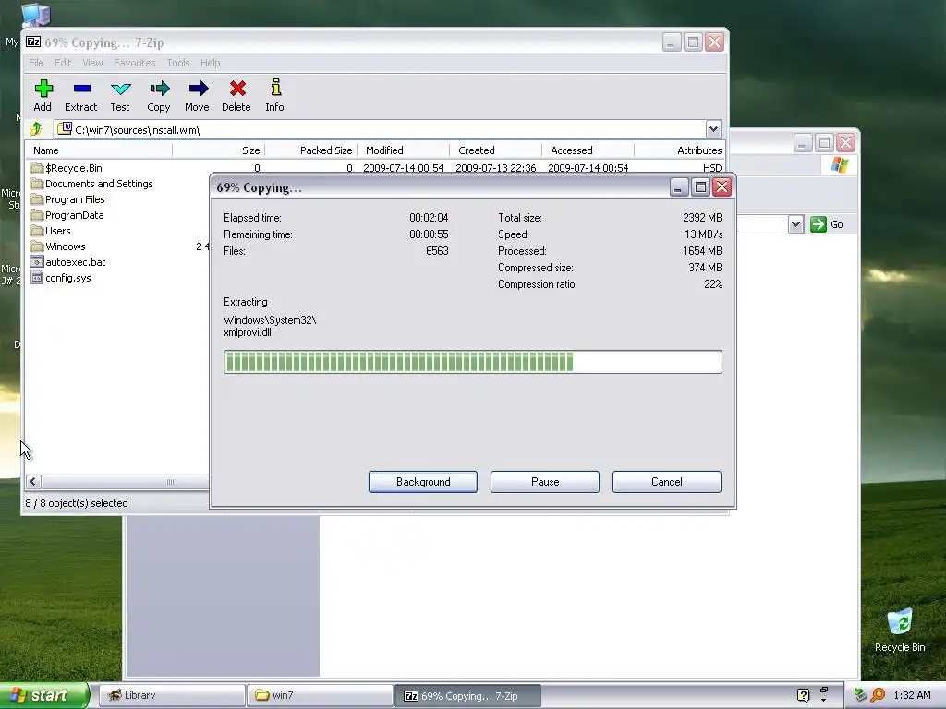Open the Help menu

tap(210, 63)
